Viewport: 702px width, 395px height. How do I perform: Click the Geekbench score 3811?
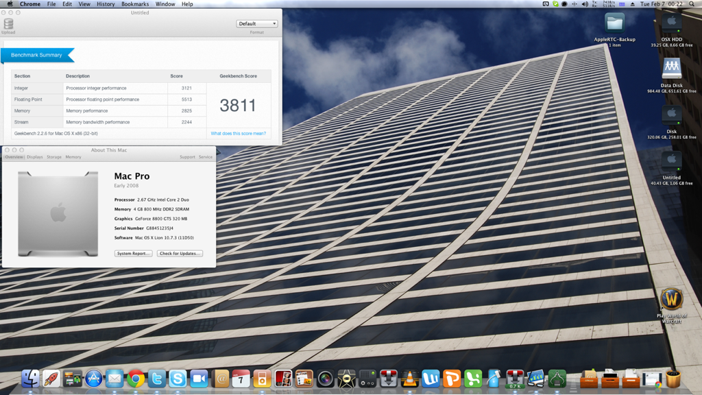(238, 106)
